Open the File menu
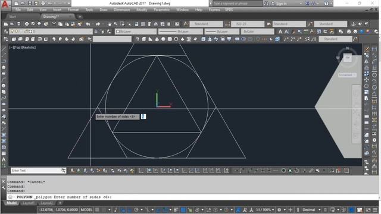The height and width of the screenshot is (214, 381). tap(18, 10)
